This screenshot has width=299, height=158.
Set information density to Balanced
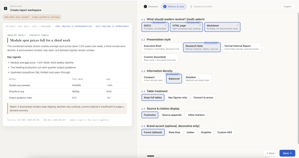174,79
